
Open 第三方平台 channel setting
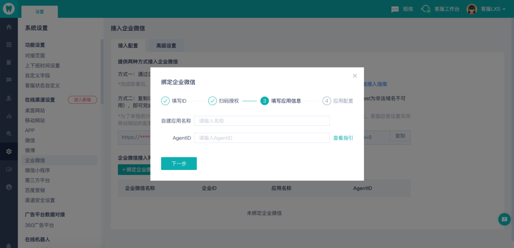tap(37, 180)
